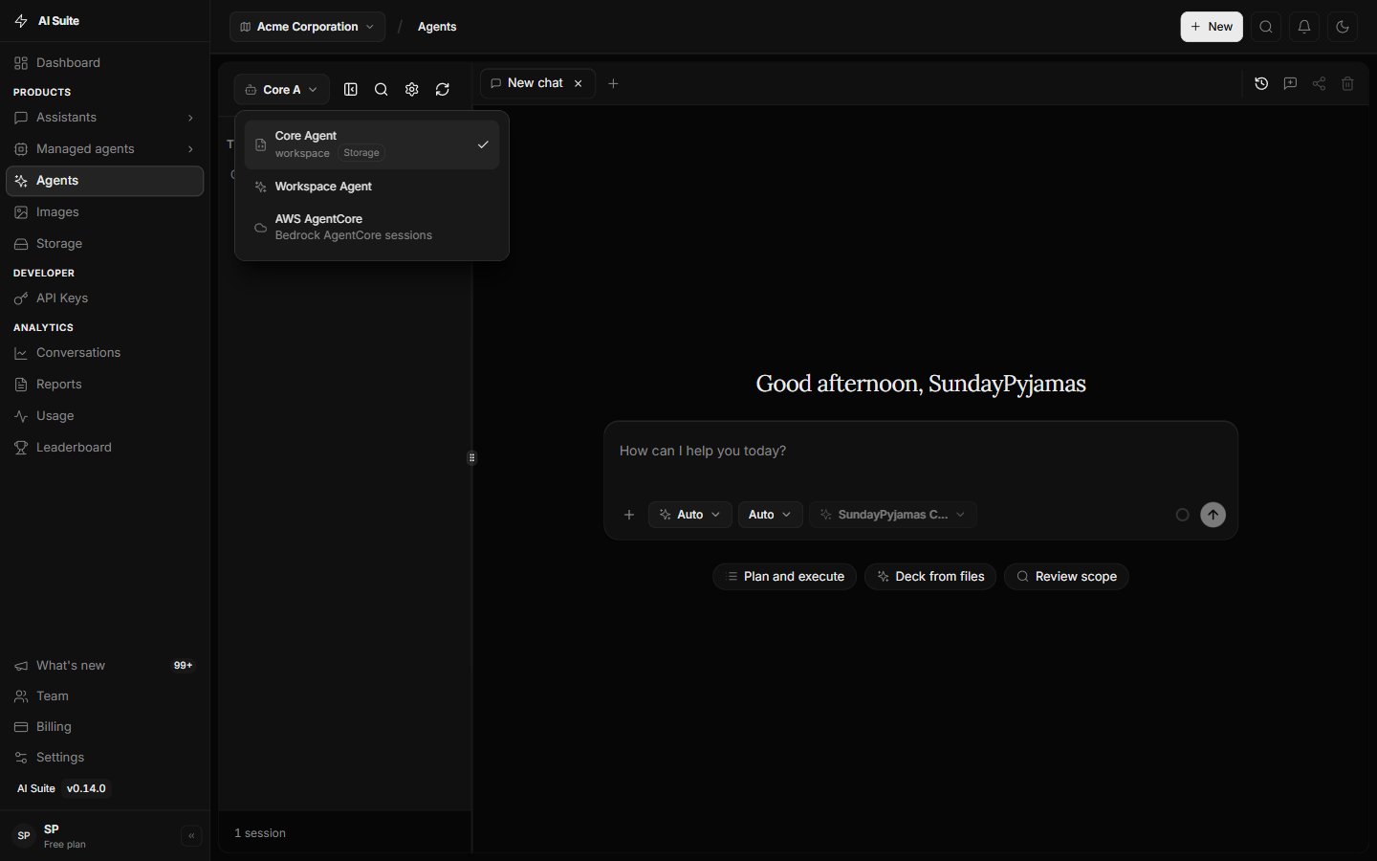This screenshot has width=1377, height=861.
Task: Select Deck from files suggestion
Action: 930,577
